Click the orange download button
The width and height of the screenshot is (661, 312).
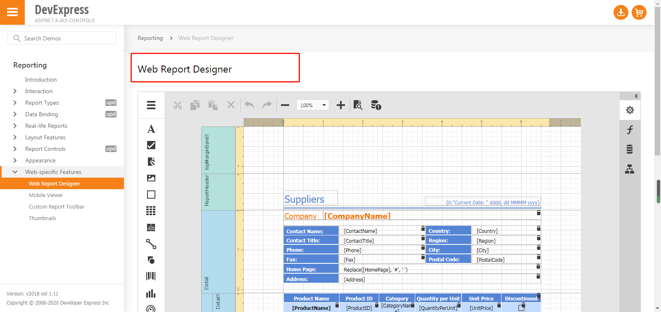click(621, 12)
